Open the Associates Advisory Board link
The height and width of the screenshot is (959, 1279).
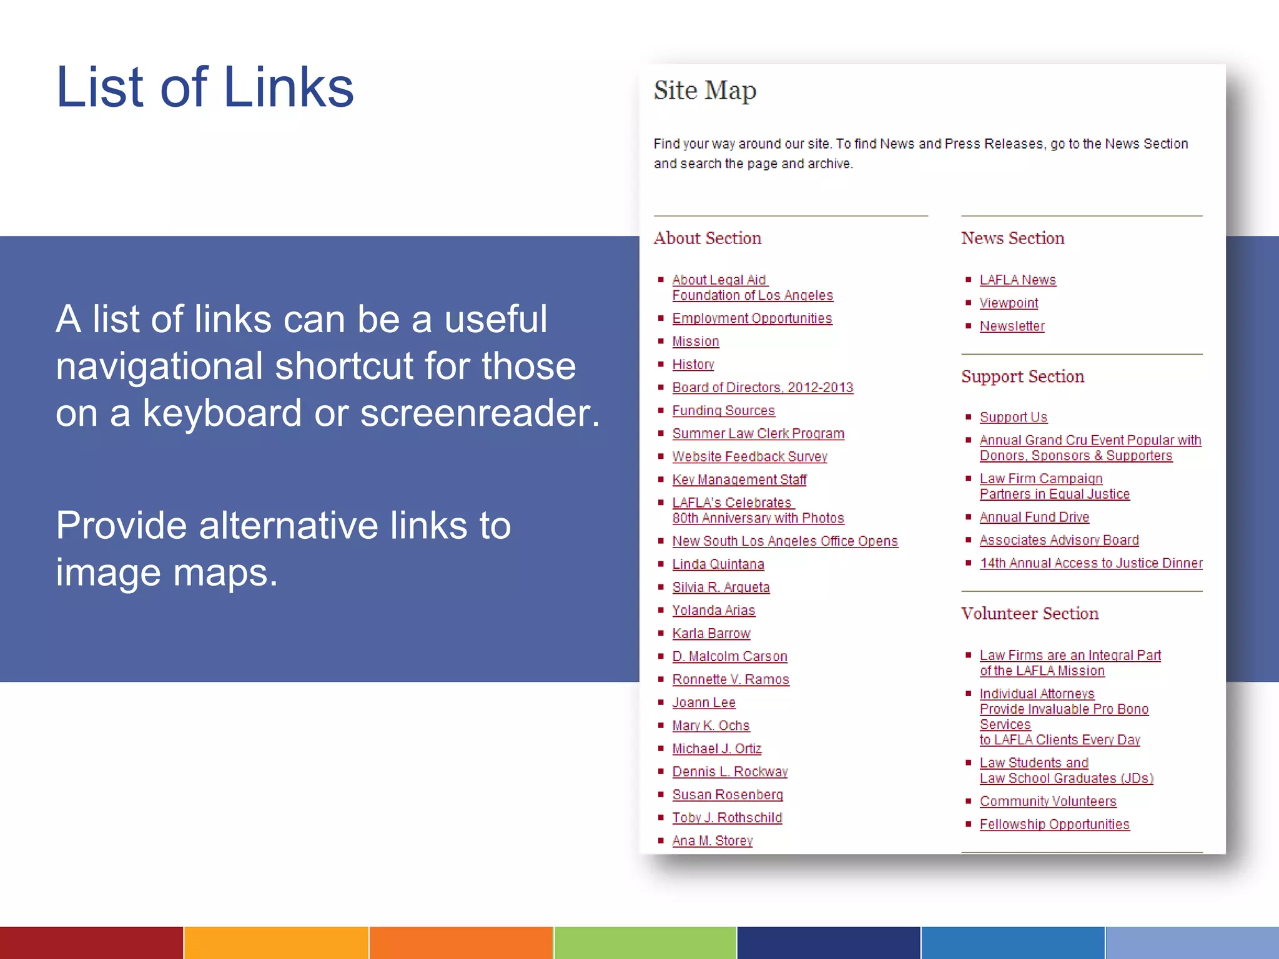tap(1059, 541)
